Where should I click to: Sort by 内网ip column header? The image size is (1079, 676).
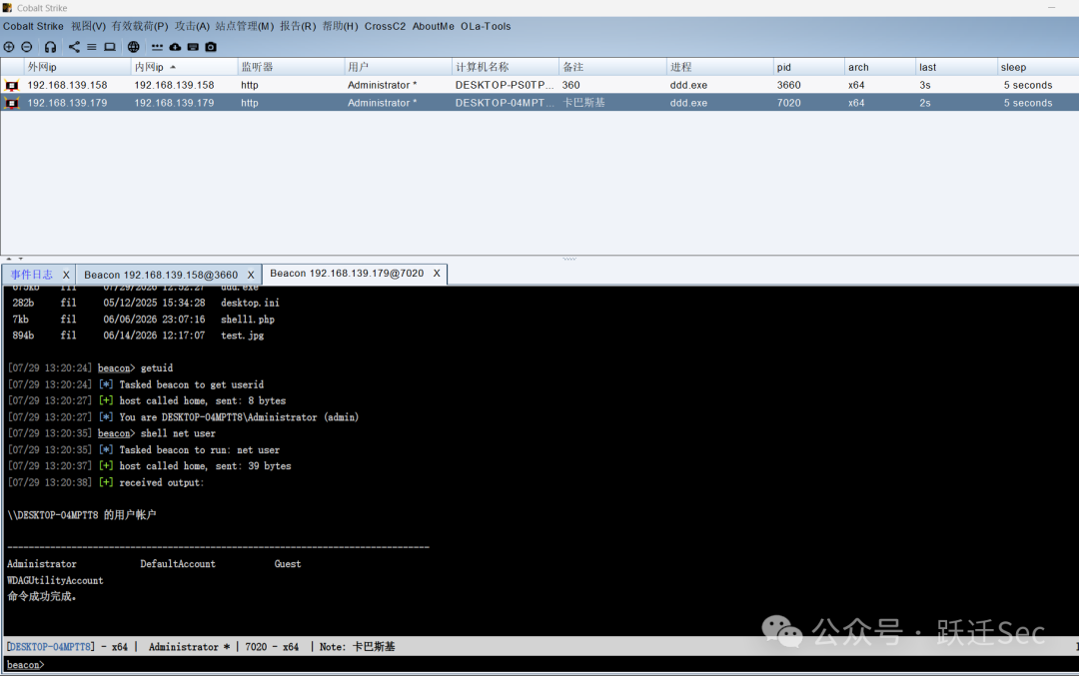tap(184, 67)
